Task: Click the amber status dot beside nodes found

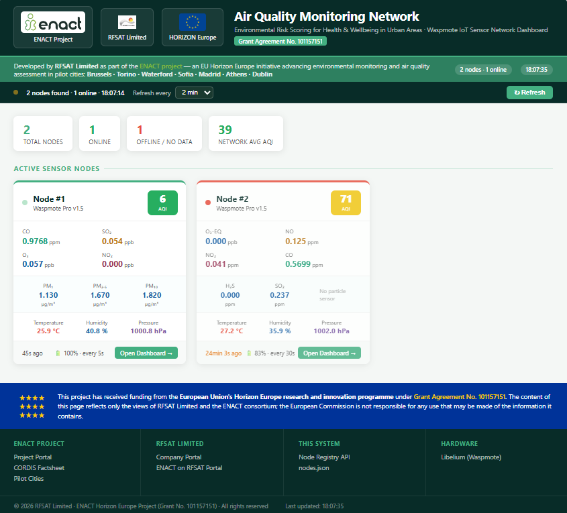Action: (x=16, y=93)
